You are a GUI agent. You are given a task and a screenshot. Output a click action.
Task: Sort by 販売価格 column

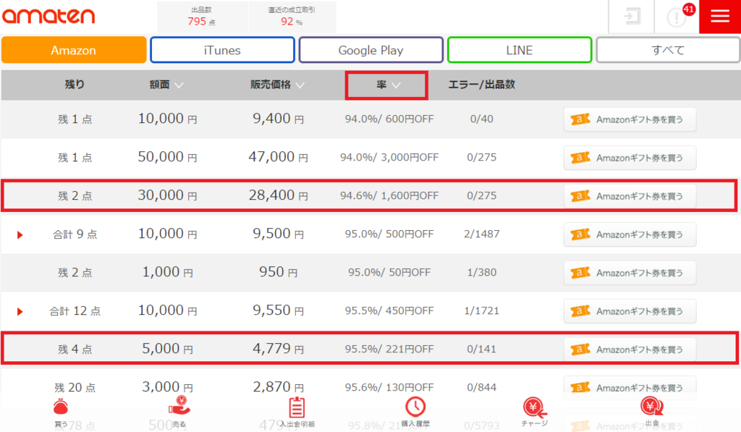pos(277,85)
